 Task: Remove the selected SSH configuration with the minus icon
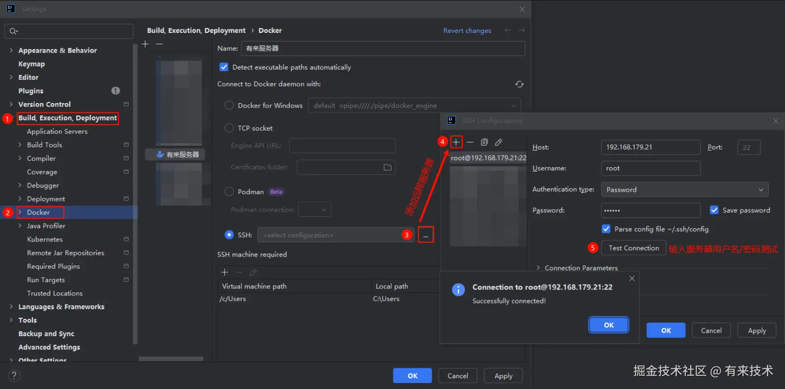(x=470, y=142)
